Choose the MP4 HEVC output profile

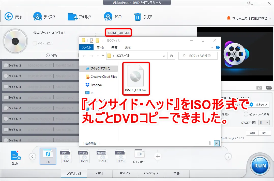121,156
